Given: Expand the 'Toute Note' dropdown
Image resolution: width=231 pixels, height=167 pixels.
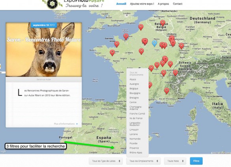Looking at the screenshot, I should coord(175,161).
